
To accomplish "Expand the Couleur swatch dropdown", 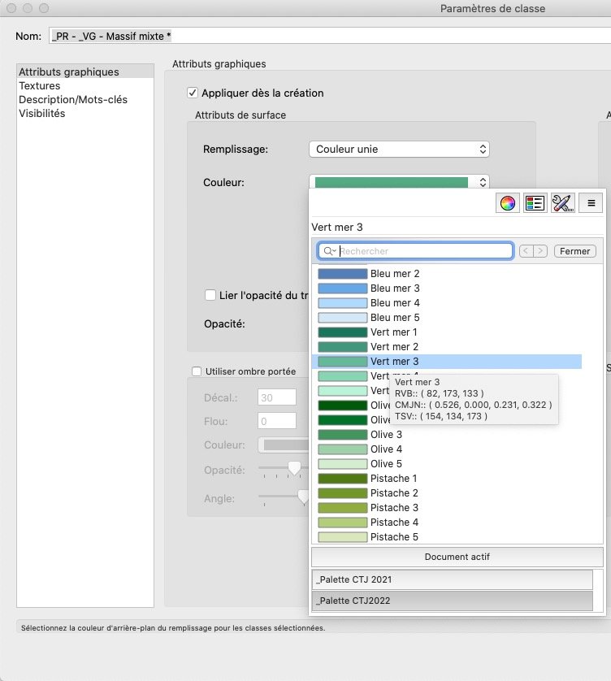I will pos(399,183).
